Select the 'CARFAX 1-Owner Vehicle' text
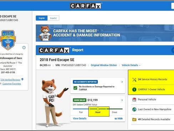This screenshot has height=131, width=174. 152,89
